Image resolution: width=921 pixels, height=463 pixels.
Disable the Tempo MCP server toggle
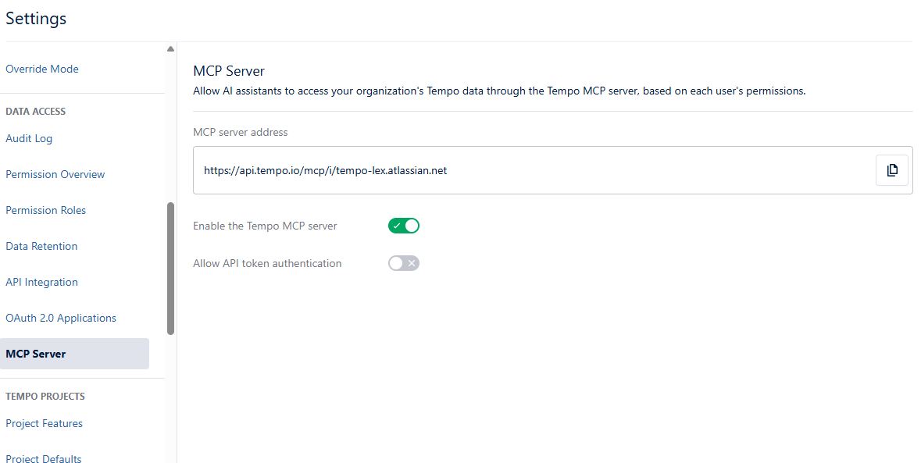[x=404, y=226]
